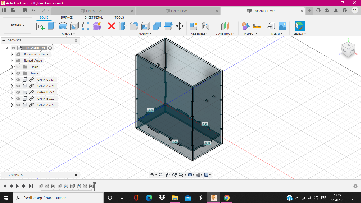
Task: Open the Job Status clock icon
Action: (327, 10)
